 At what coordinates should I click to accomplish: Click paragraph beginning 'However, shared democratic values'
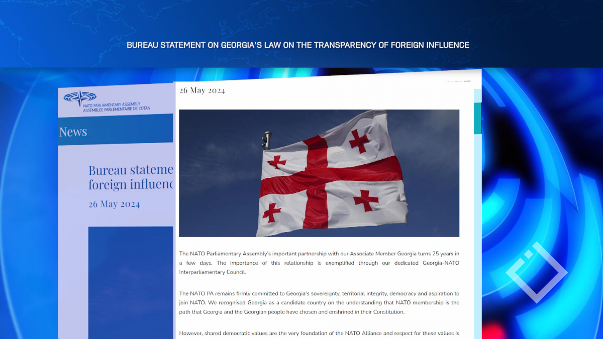pyautogui.click(x=319, y=333)
